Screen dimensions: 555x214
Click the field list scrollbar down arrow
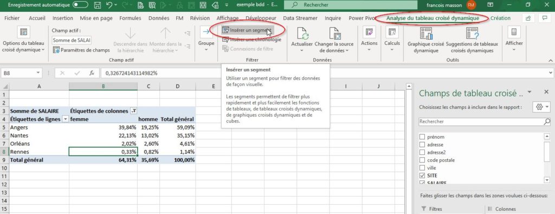click(x=547, y=180)
